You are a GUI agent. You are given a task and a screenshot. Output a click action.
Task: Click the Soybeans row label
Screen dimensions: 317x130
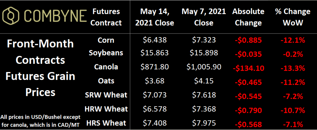click(x=106, y=53)
